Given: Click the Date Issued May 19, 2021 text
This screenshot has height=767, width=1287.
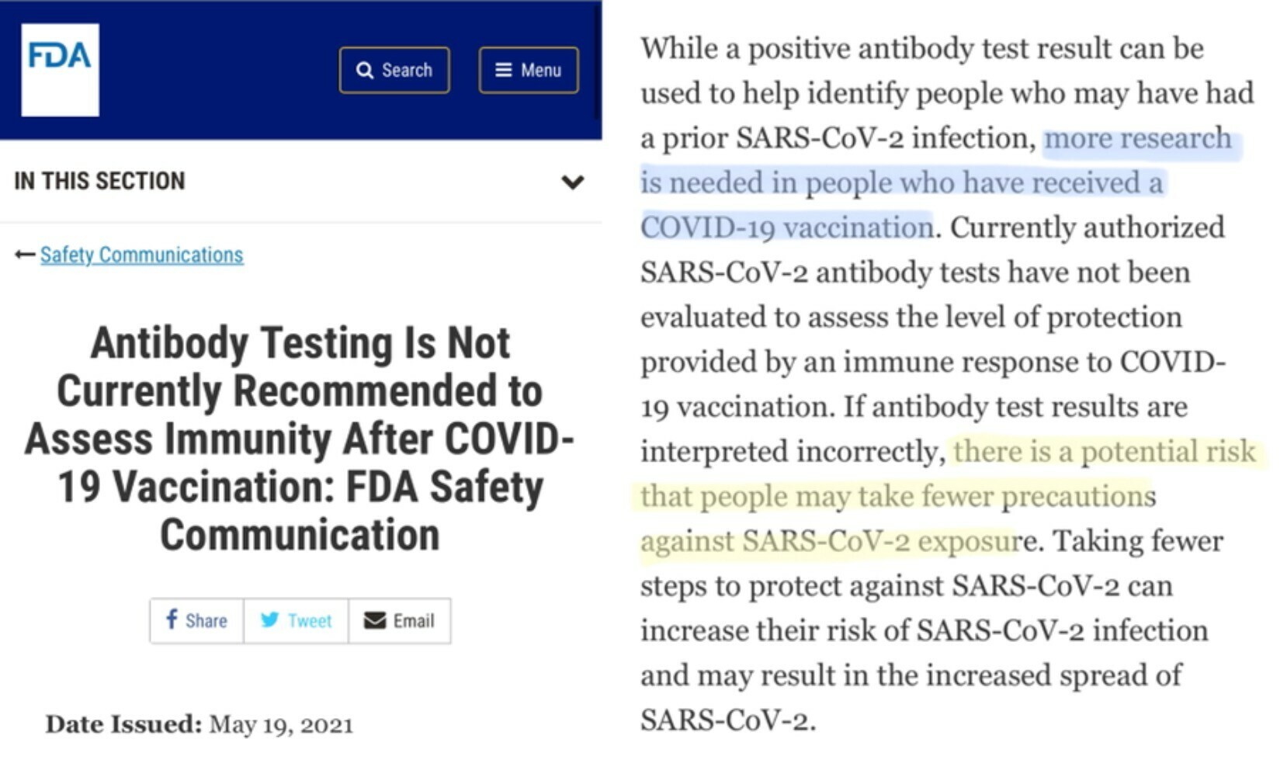Looking at the screenshot, I should pos(199,724).
